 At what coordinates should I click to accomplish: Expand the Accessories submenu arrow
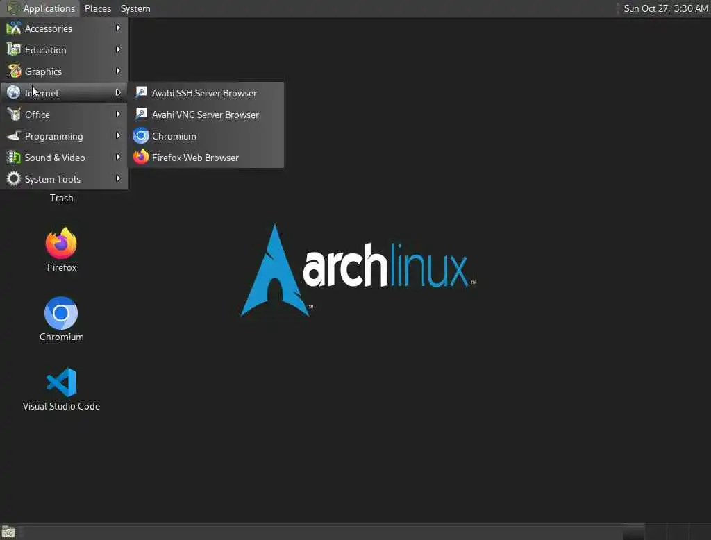(118, 28)
